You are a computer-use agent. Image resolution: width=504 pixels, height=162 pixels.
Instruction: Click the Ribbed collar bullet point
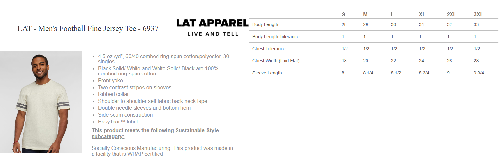pyautogui.click(x=113, y=94)
